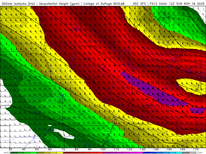This screenshot has height=154, width=206.
Task: Click the "College of DuPage NEXLAB" credit text
Action: click(104, 4)
